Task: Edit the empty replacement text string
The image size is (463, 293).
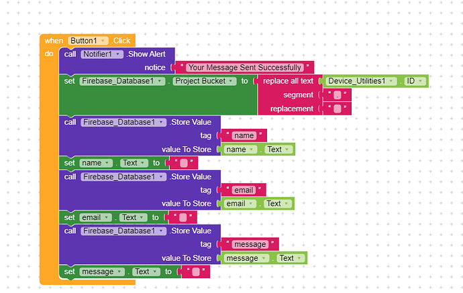Action: pos(338,109)
